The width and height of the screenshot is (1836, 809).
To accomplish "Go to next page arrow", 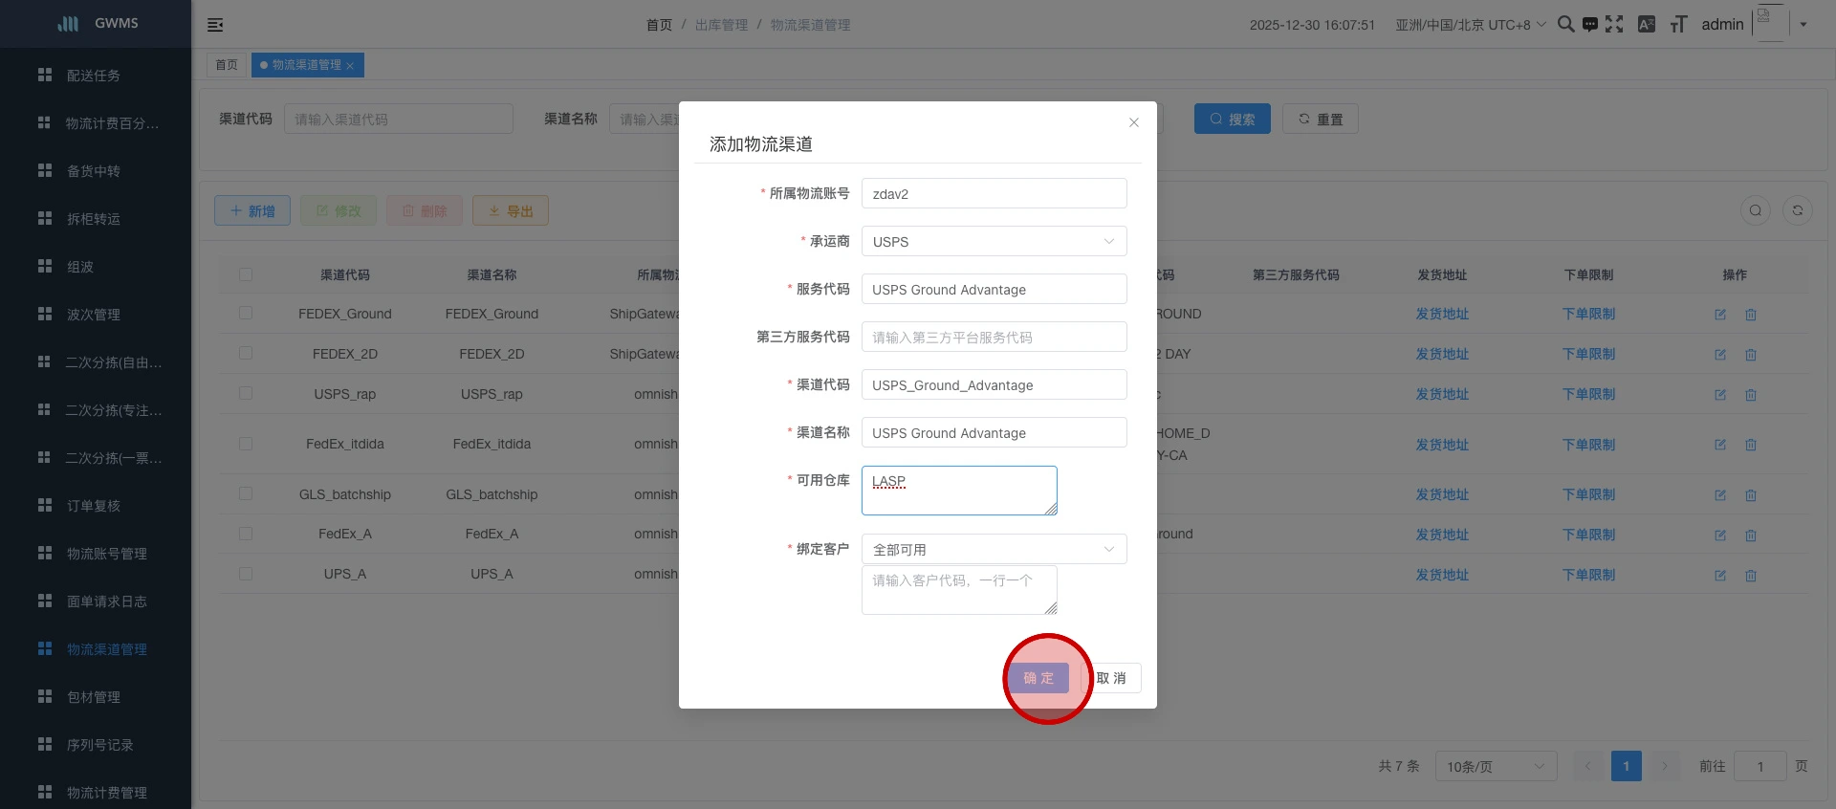I will pos(1664,766).
